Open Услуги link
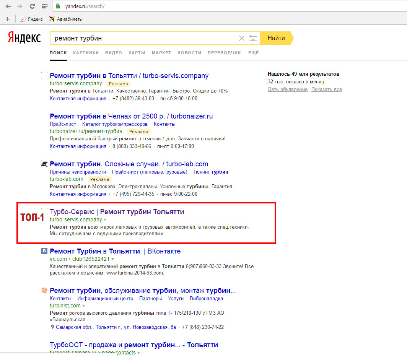This screenshot has height=356, width=407. [x=176, y=298]
